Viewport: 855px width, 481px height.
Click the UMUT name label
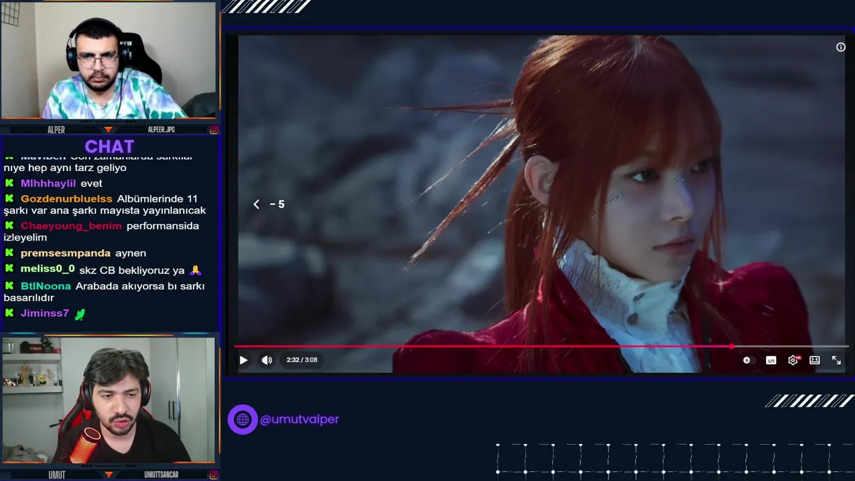pos(57,475)
